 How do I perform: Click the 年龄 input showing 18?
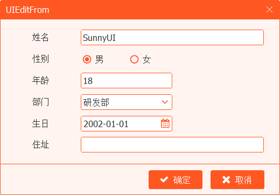pyautogui.click(x=127, y=80)
